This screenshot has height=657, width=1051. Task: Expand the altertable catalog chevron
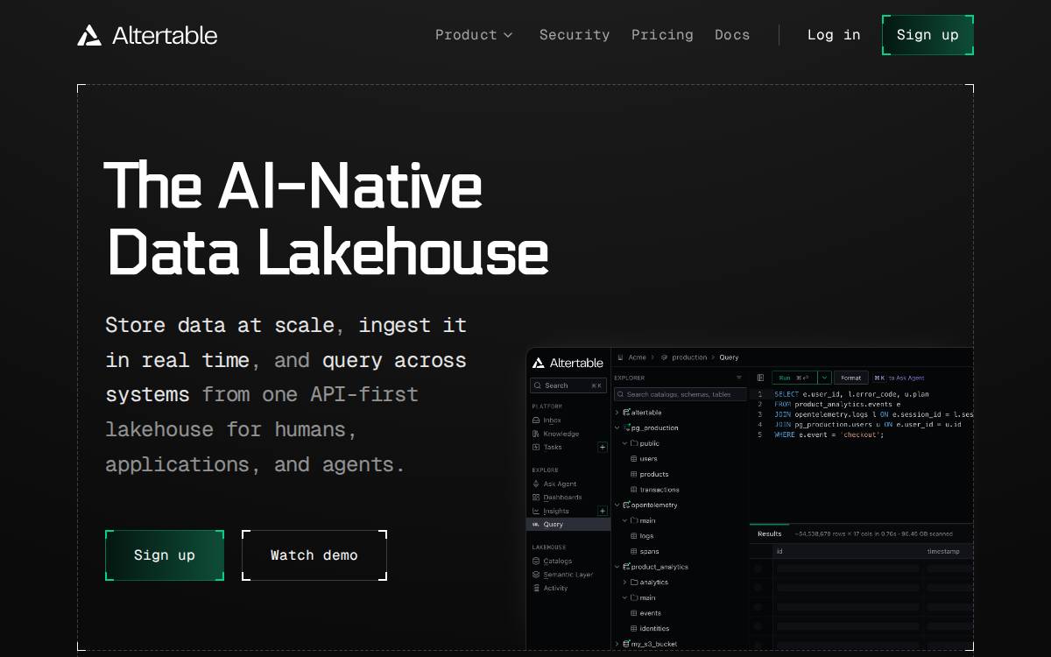617,413
